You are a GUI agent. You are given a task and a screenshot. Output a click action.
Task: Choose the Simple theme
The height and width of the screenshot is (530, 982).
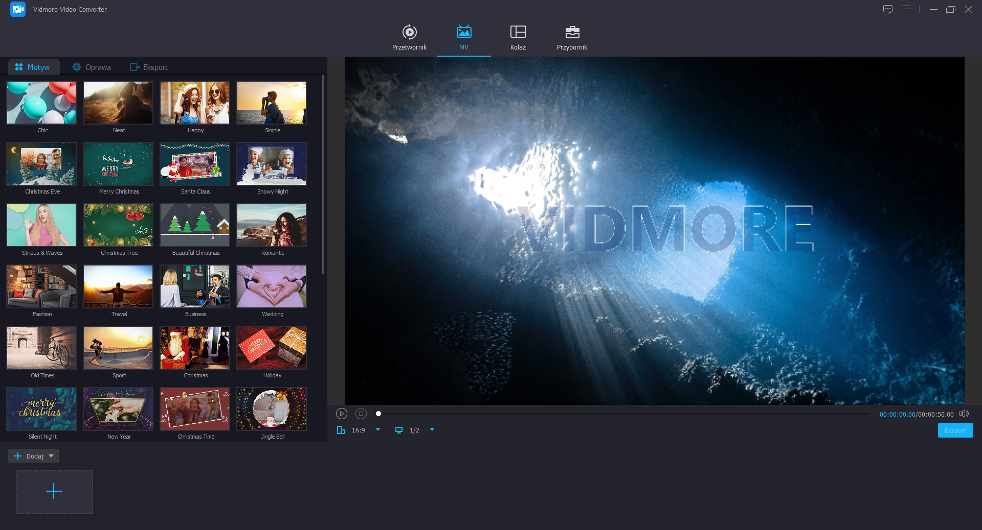[x=272, y=103]
